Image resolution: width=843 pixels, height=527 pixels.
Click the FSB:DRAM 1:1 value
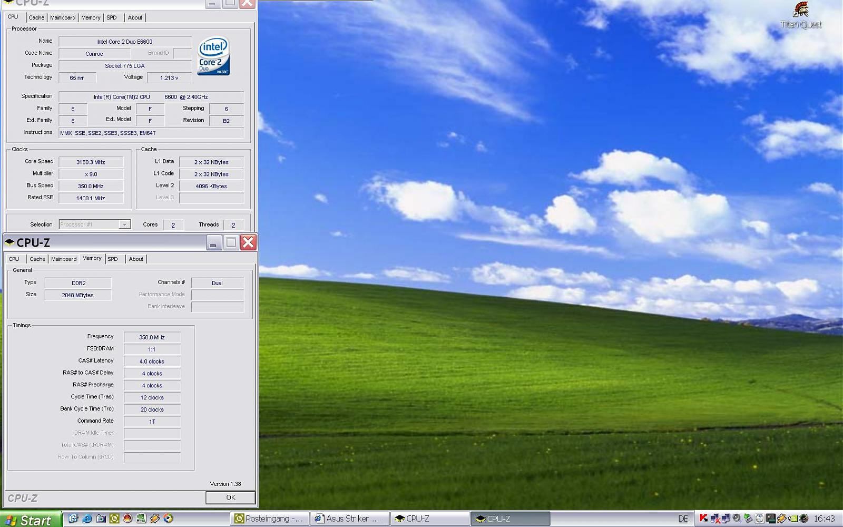click(152, 349)
